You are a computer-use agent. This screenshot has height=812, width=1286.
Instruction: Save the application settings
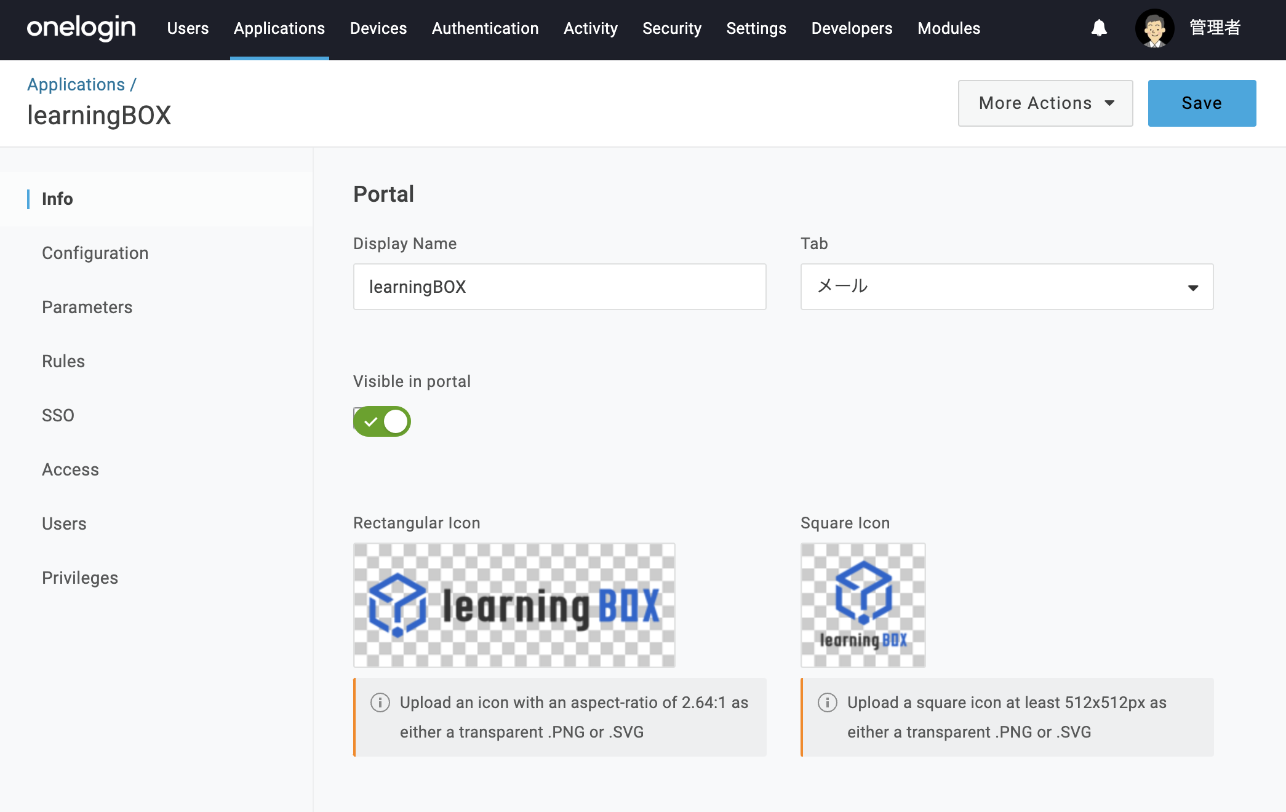[1202, 103]
